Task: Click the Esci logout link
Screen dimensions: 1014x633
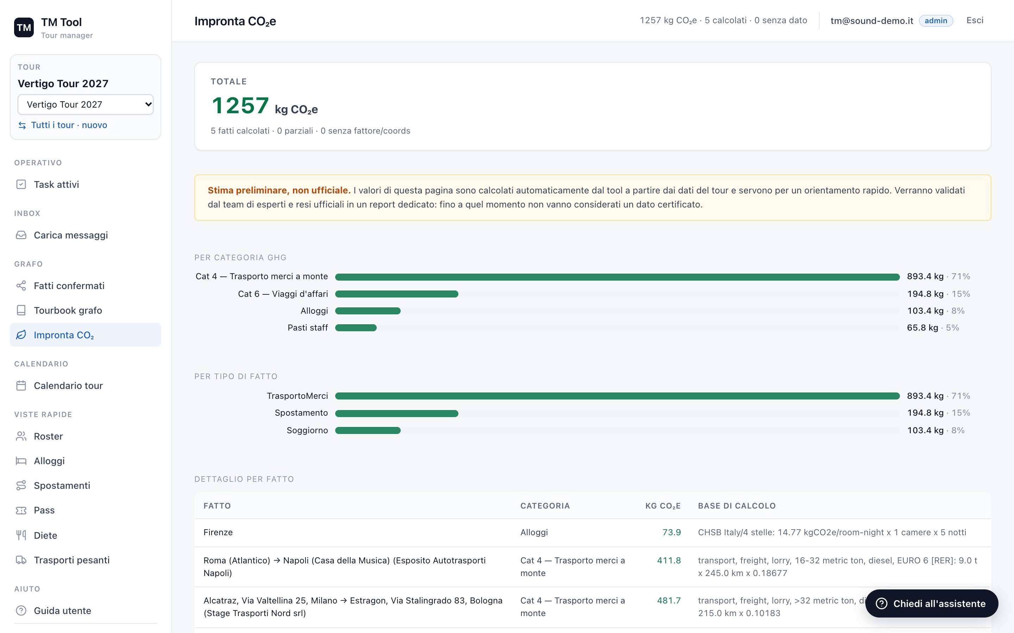Action: click(x=975, y=20)
